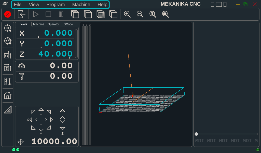Jog X positive with the large right arrow
This screenshot has width=261, height=153.
(51, 120)
